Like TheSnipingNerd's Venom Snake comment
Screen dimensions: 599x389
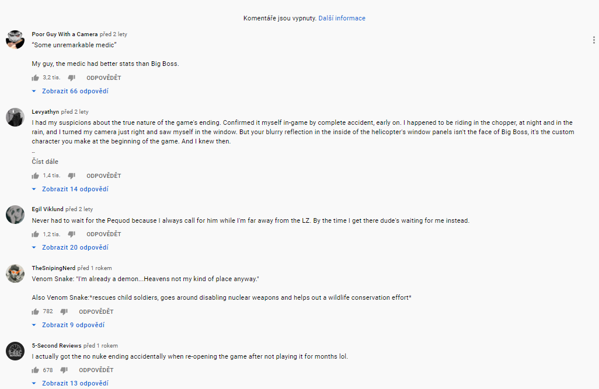click(36, 311)
